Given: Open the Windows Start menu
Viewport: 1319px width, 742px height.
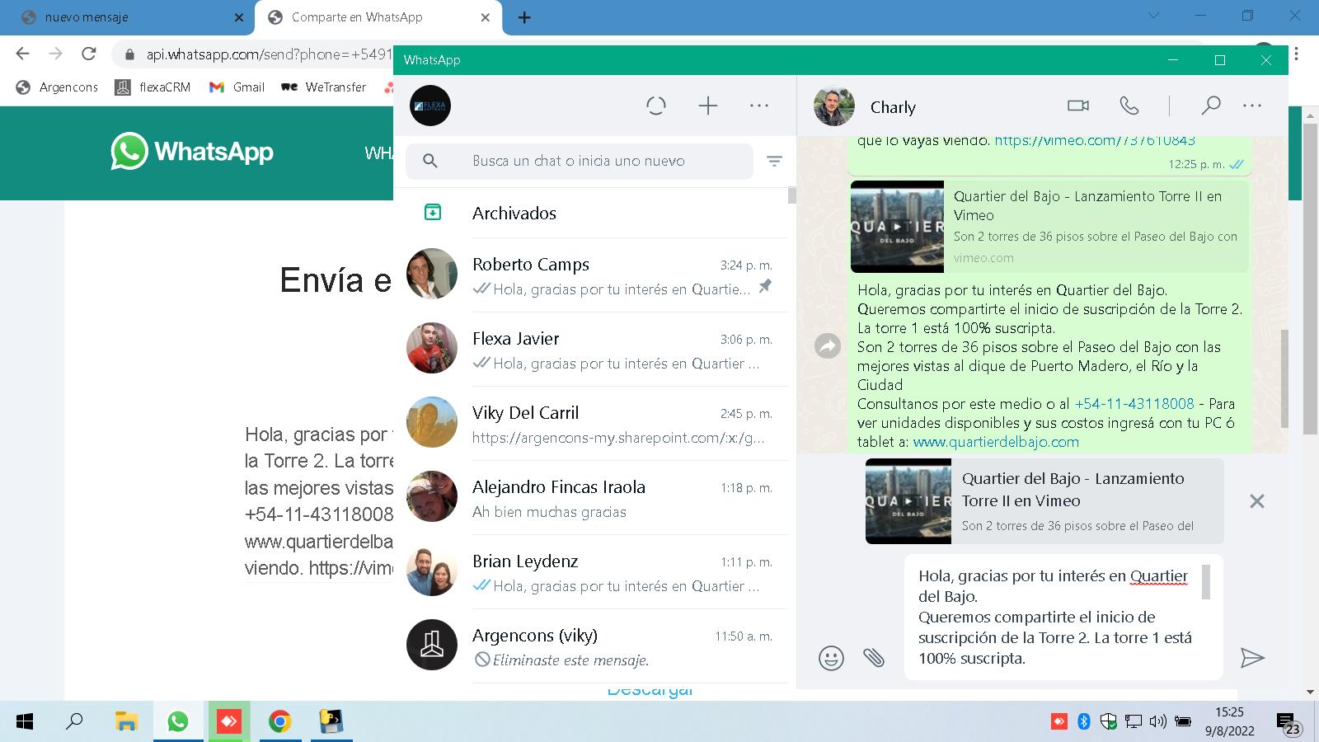Looking at the screenshot, I should point(25,721).
